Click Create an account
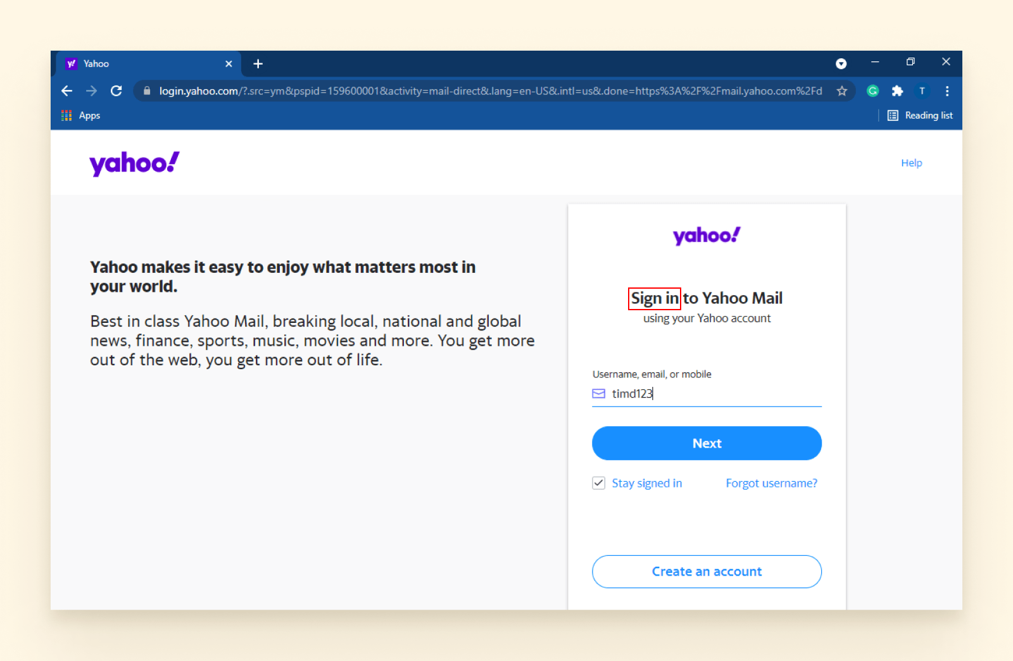 tap(706, 571)
